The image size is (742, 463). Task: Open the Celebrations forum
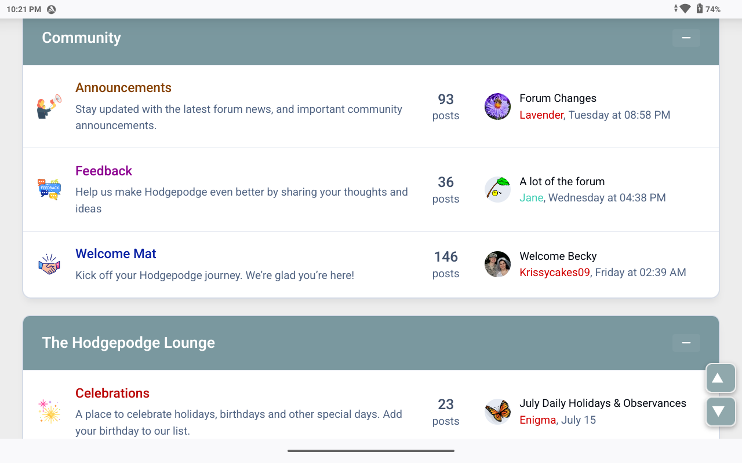pyautogui.click(x=112, y=394)
